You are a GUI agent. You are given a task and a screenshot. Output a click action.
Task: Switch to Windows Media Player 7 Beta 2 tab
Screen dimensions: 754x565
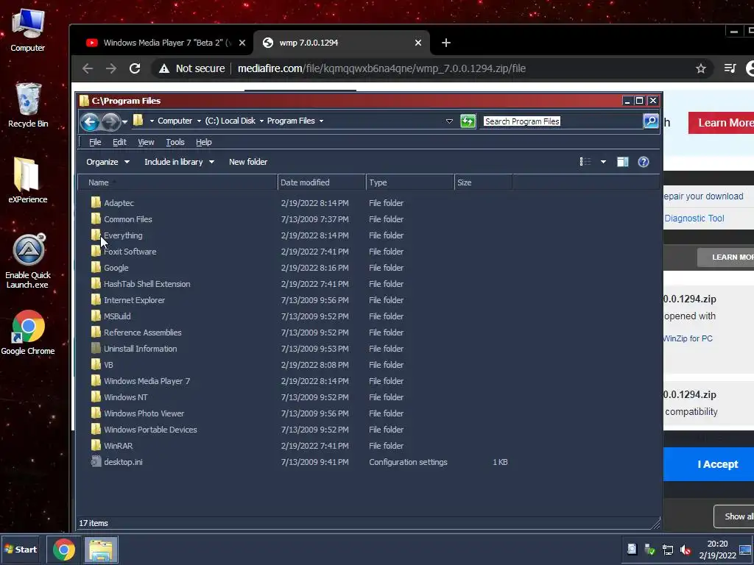point(166,43)
